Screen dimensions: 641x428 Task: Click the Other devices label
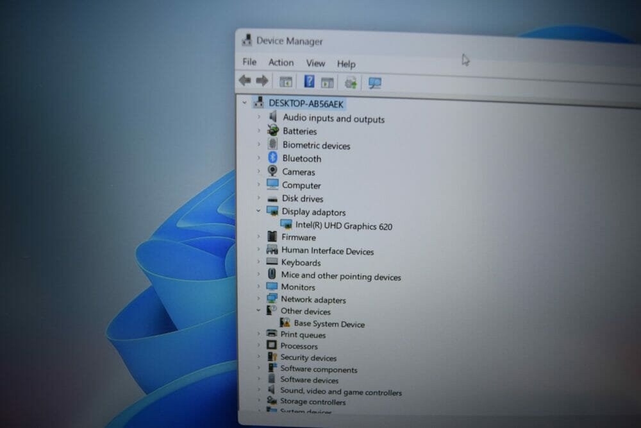tap(305, 311)
